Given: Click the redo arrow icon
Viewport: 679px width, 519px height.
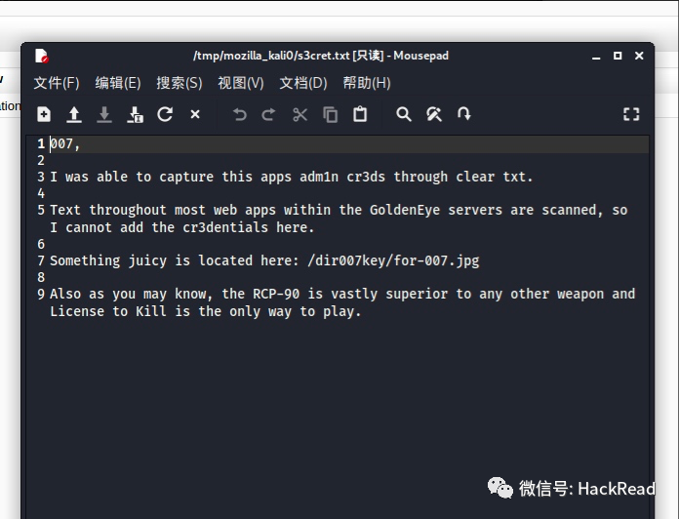Looking at the screenshot, I should pos(268,115).
